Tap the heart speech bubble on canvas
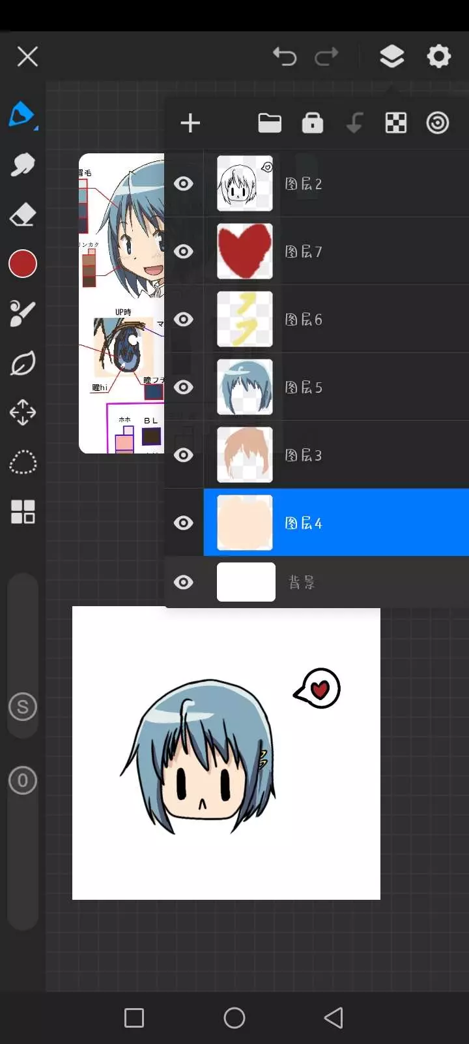Screen dimensions: 469x1044 (317, 688)
